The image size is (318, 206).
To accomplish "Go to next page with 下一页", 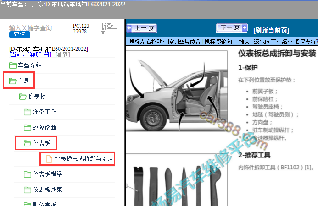I will point(232,27).
